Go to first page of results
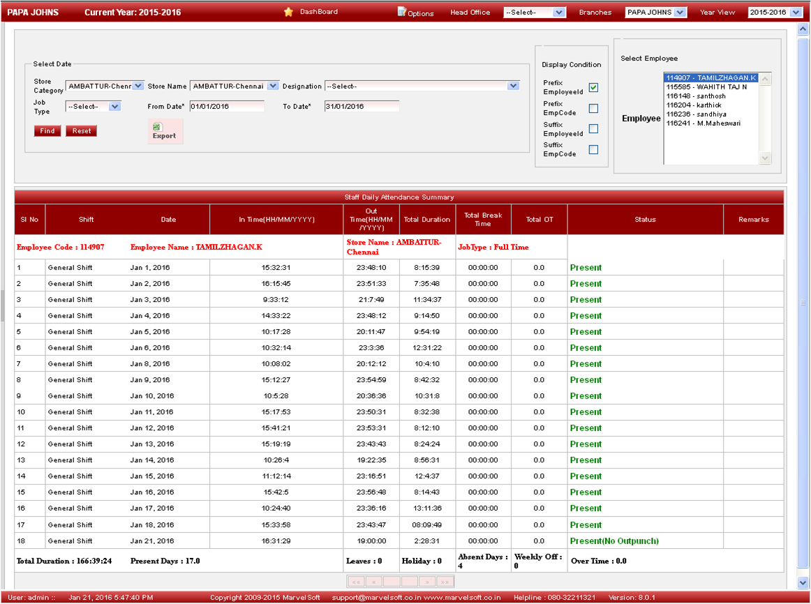The height and width of the screenshot is (604, 811). (356, 582)
